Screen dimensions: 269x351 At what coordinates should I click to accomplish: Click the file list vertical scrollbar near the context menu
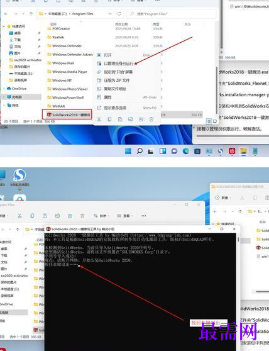(216, 91)
